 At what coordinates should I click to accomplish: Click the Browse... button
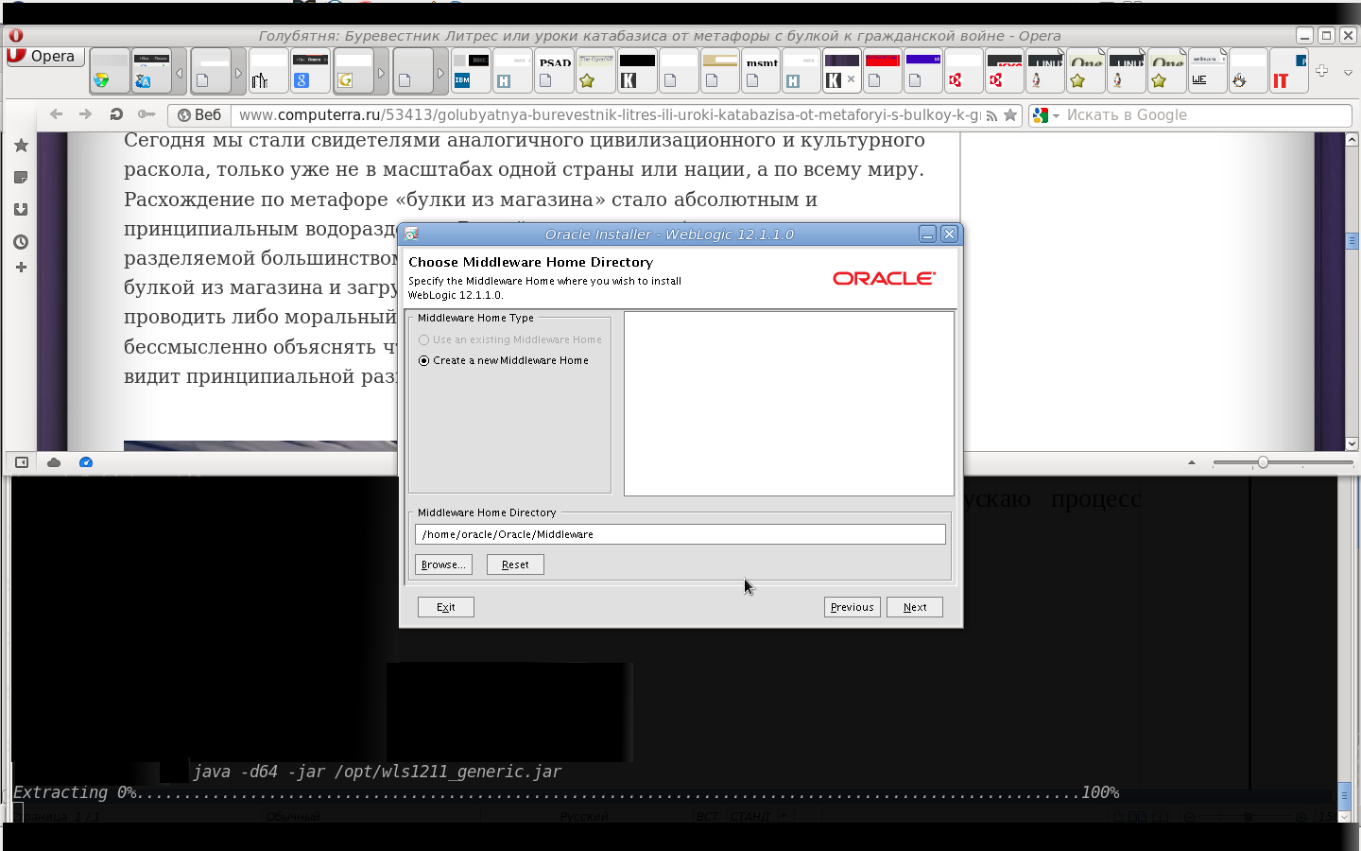click(443, 564)
